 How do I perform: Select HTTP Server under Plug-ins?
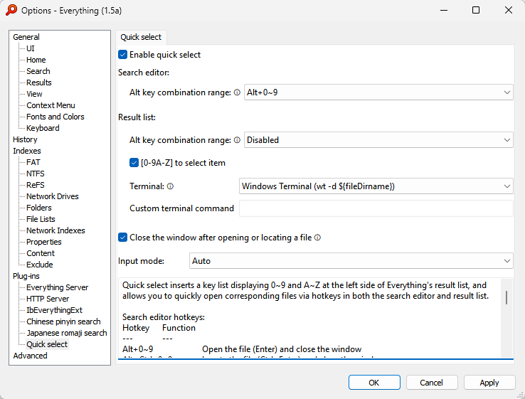point(48,299)
